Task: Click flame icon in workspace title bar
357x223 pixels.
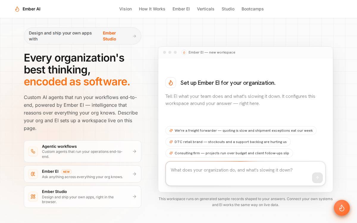Action: pos(184,52)
